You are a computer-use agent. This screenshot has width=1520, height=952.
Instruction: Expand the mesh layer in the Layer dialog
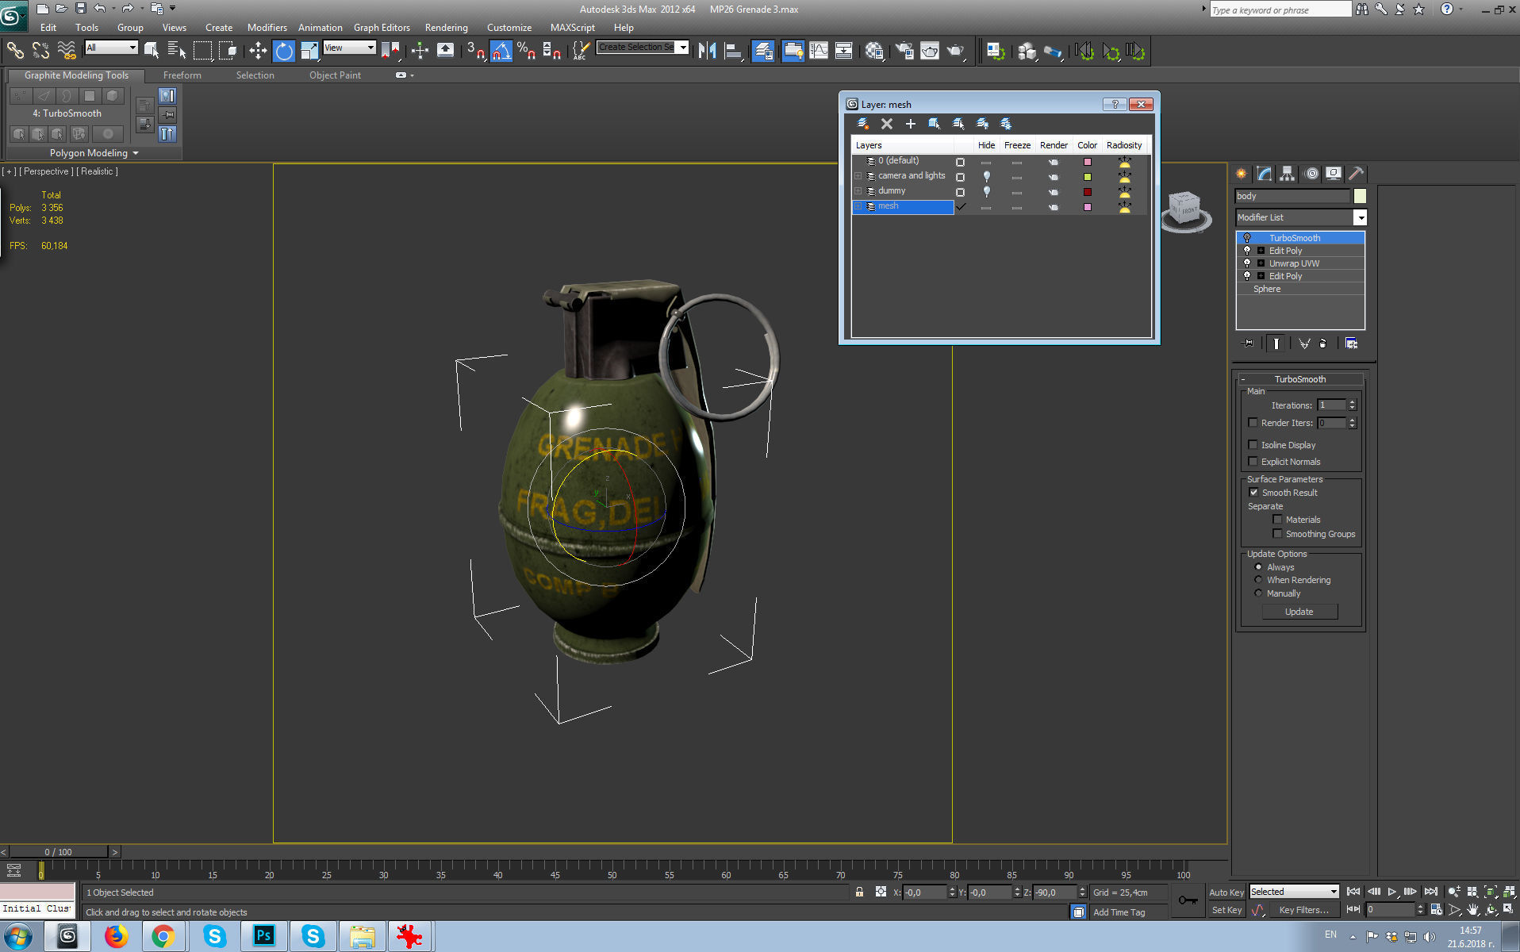858,205
